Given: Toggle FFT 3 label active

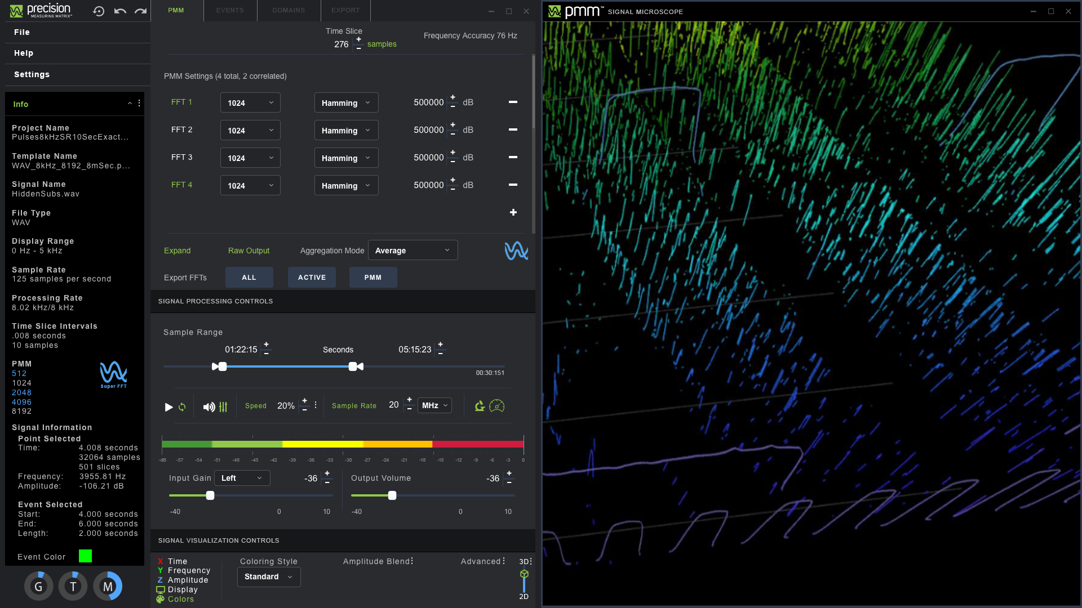Looking at the screenshot, I should 182,157.
